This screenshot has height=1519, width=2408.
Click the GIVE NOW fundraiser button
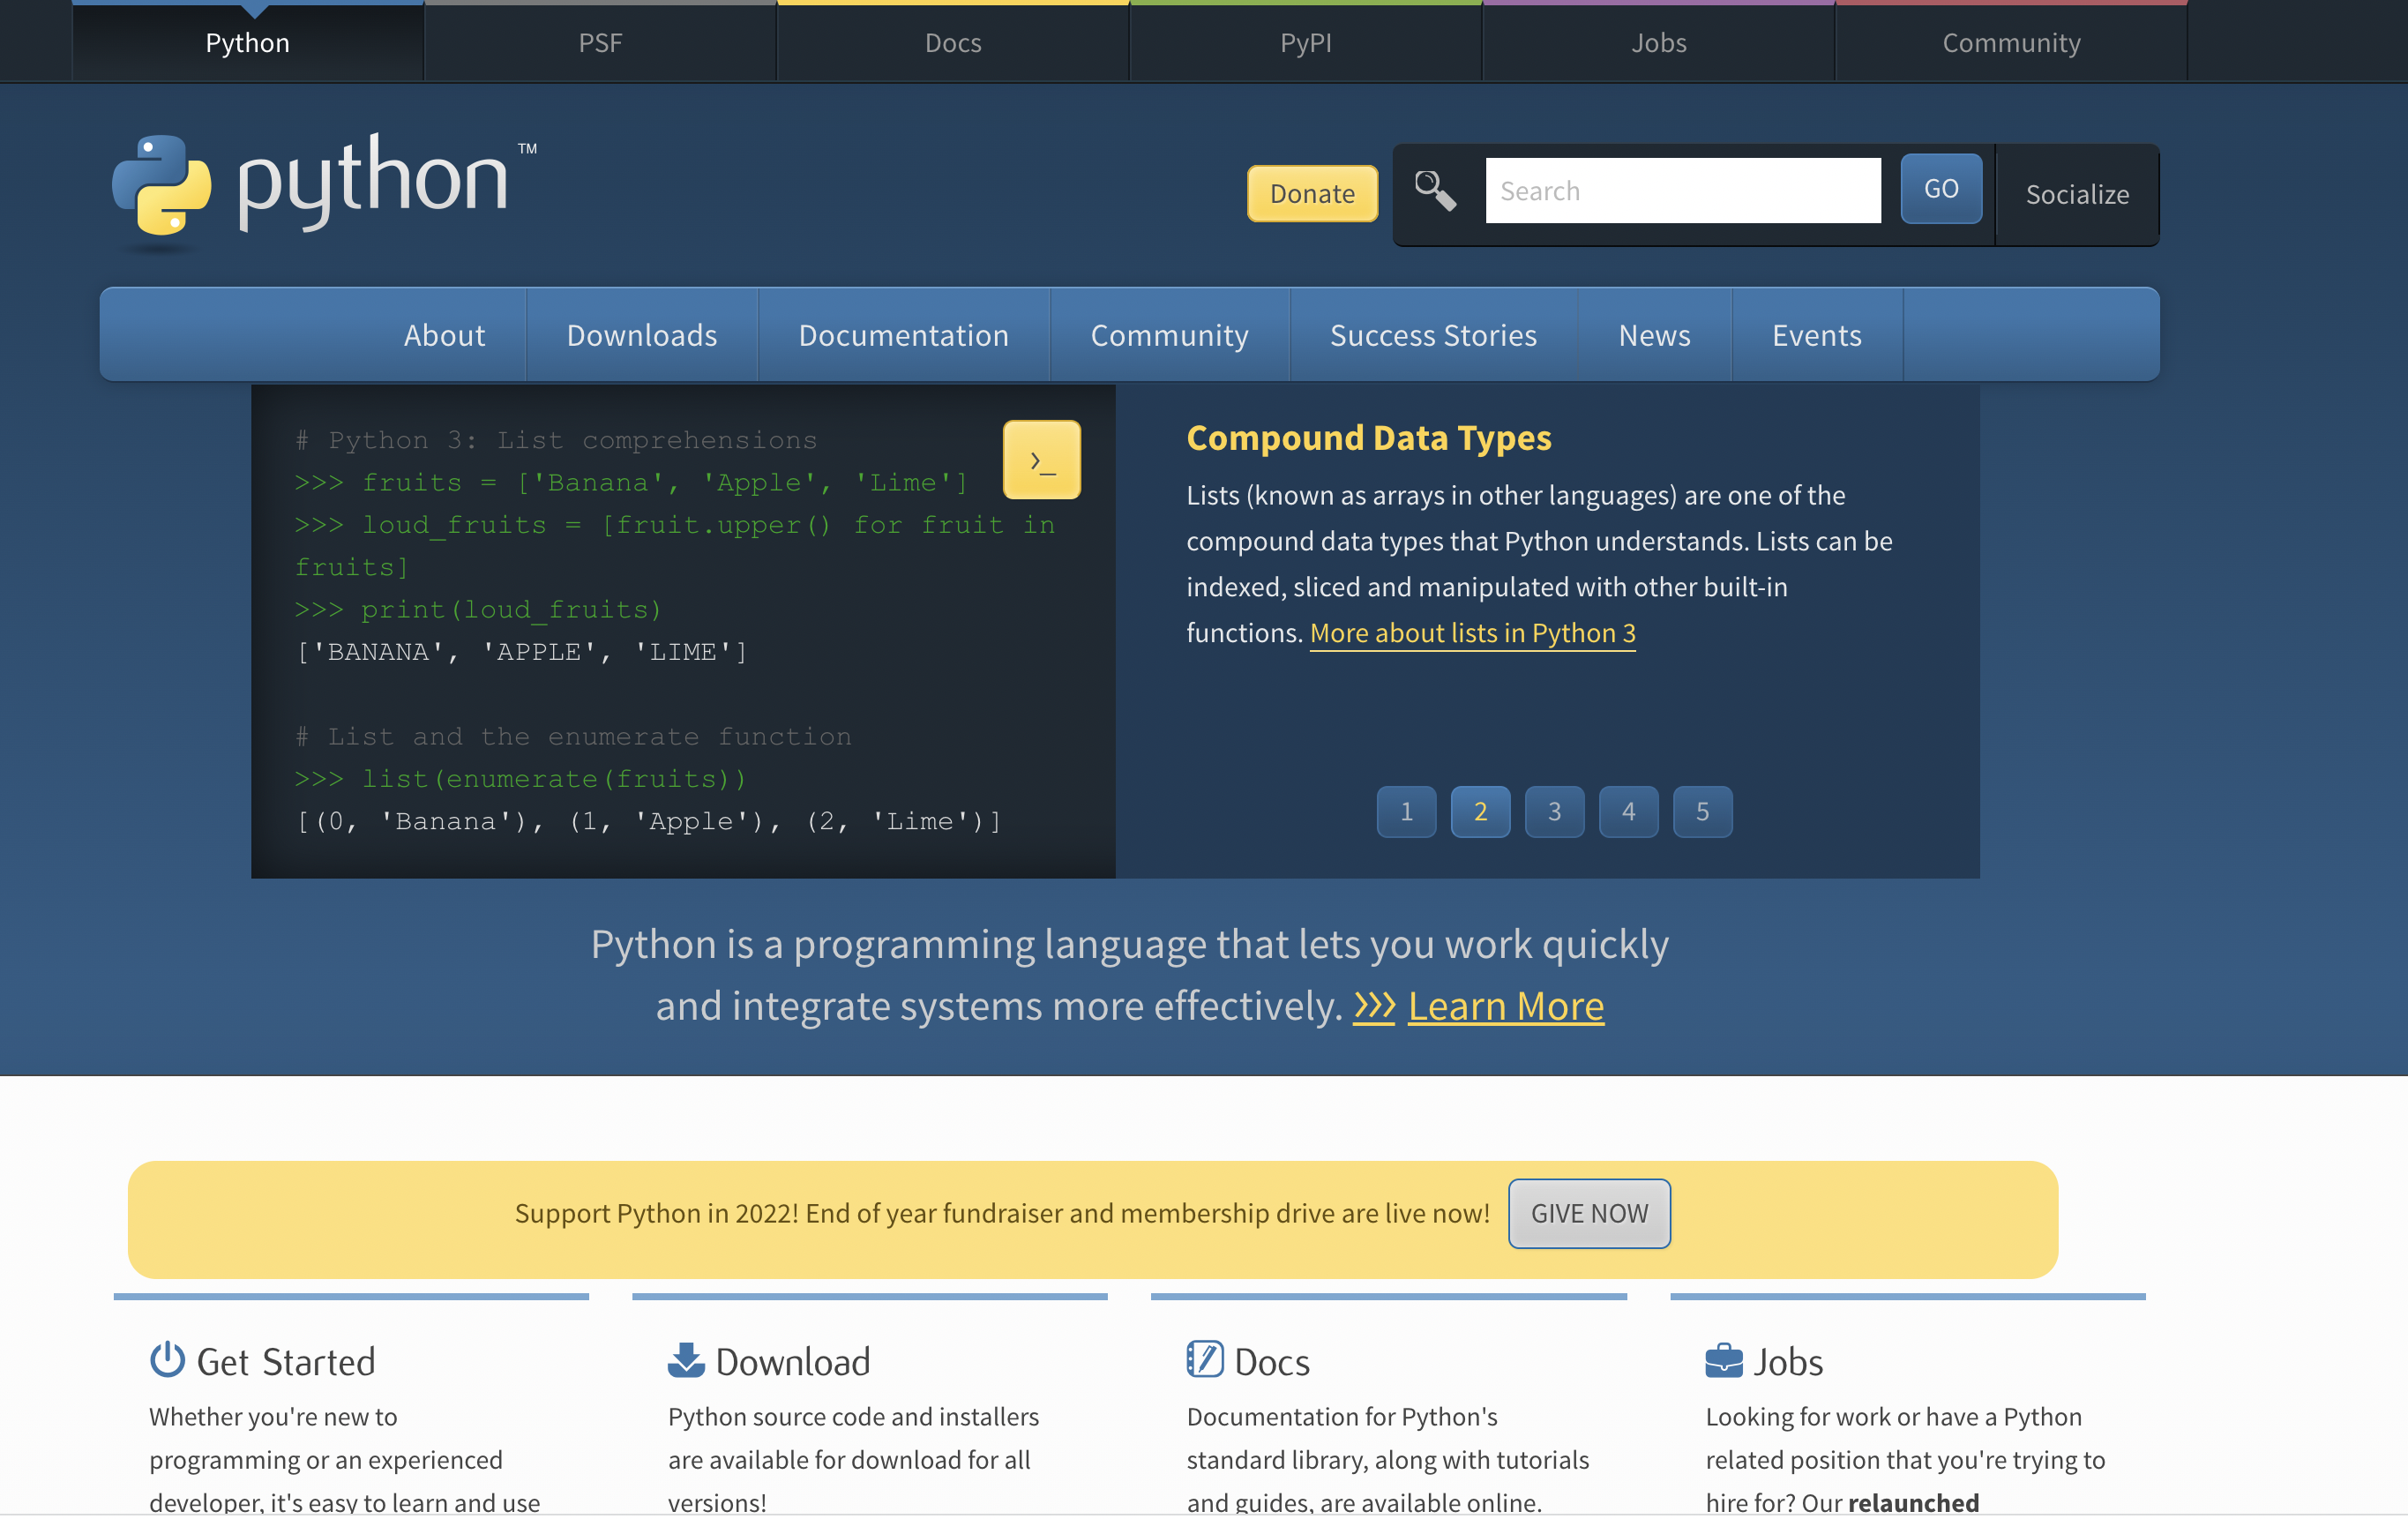point(1588,1213)
